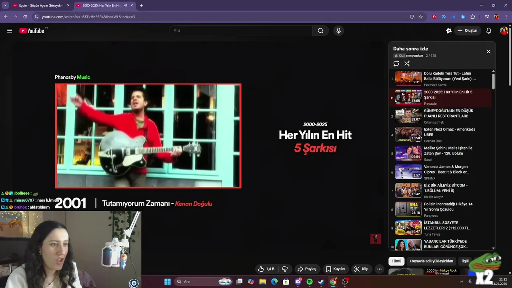Open YouTube notifications bell
This screenshot has width=512, height=288.
(488, 31)
